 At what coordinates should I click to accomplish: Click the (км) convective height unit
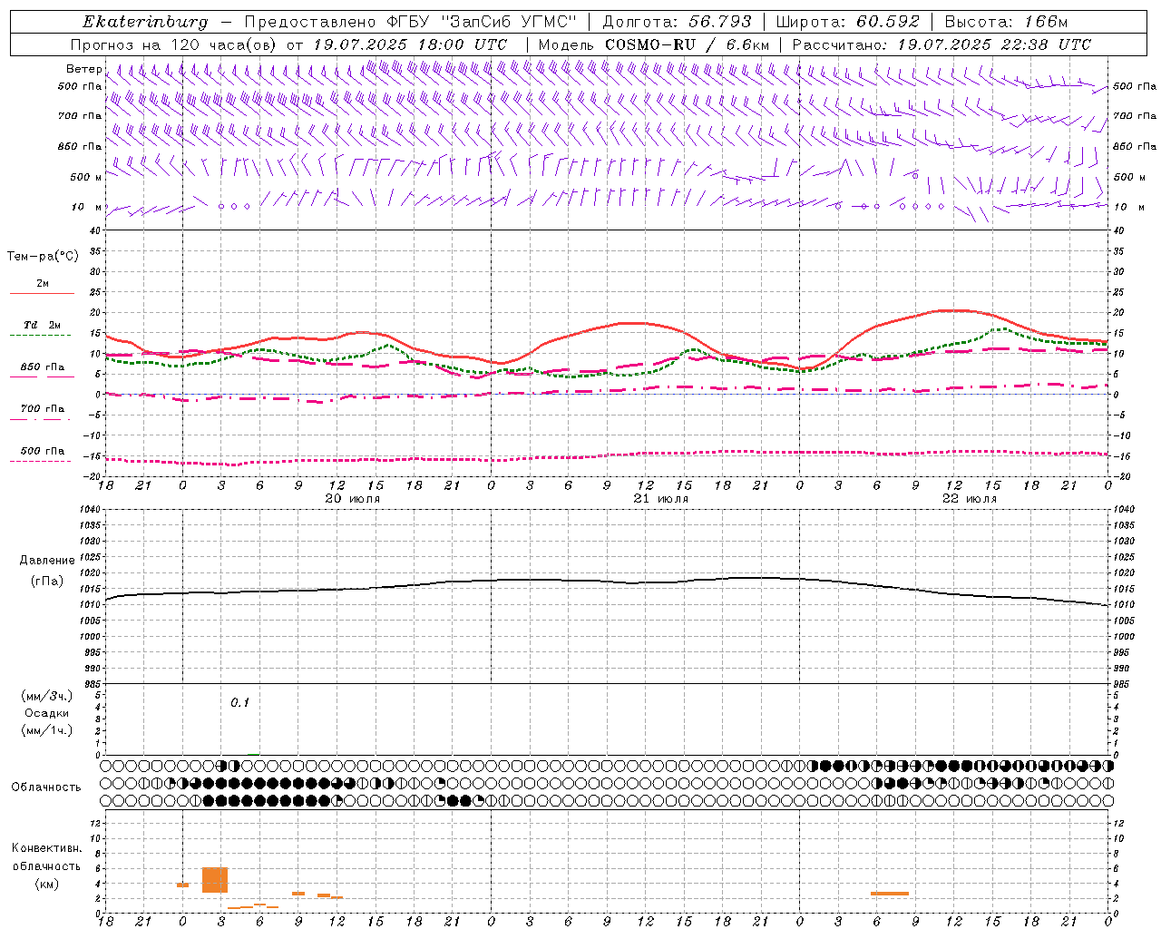point(47,884)
